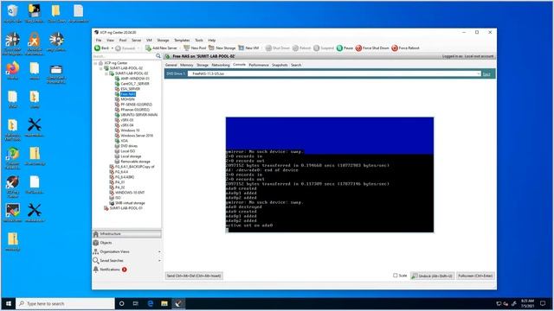The image size is (554, 311).
Task: Open Microsoft Edge from the taskbar
Action: 150,303
